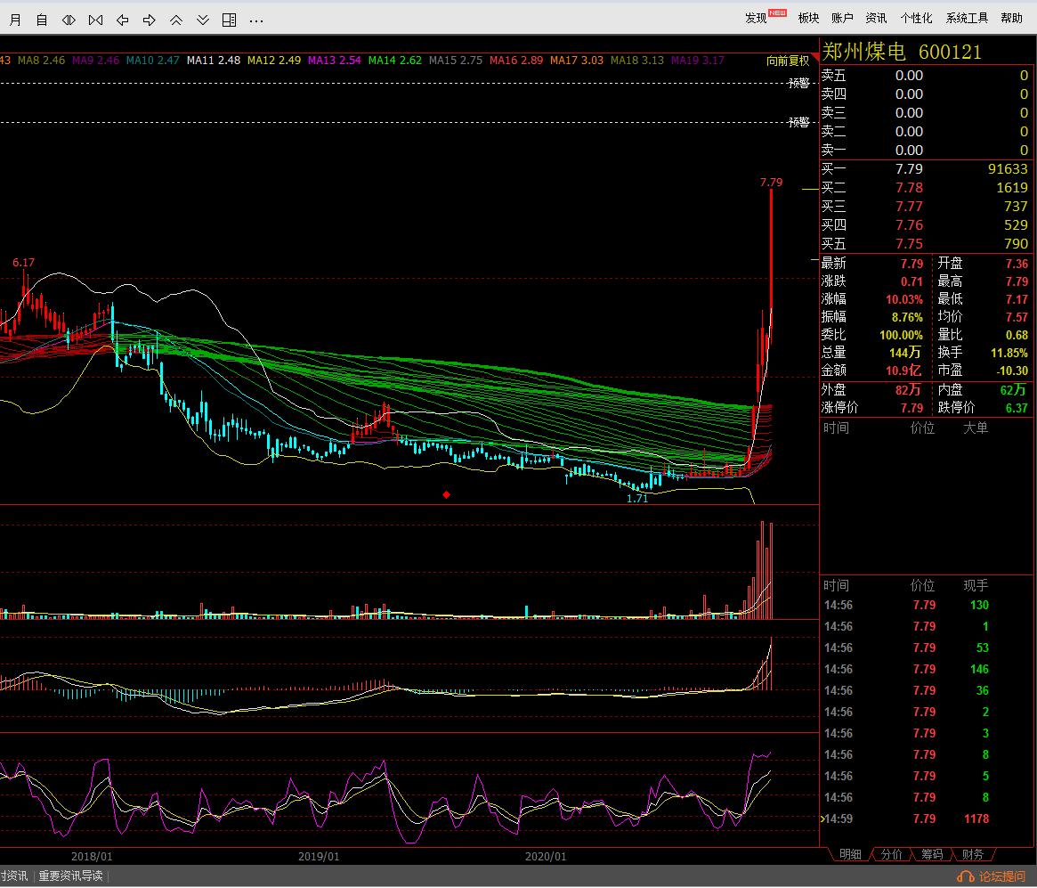Image resolution: width=1037 pixels, height=888 pixels.
Task: Open the 个性化 menu
Action: pos(916,18)
